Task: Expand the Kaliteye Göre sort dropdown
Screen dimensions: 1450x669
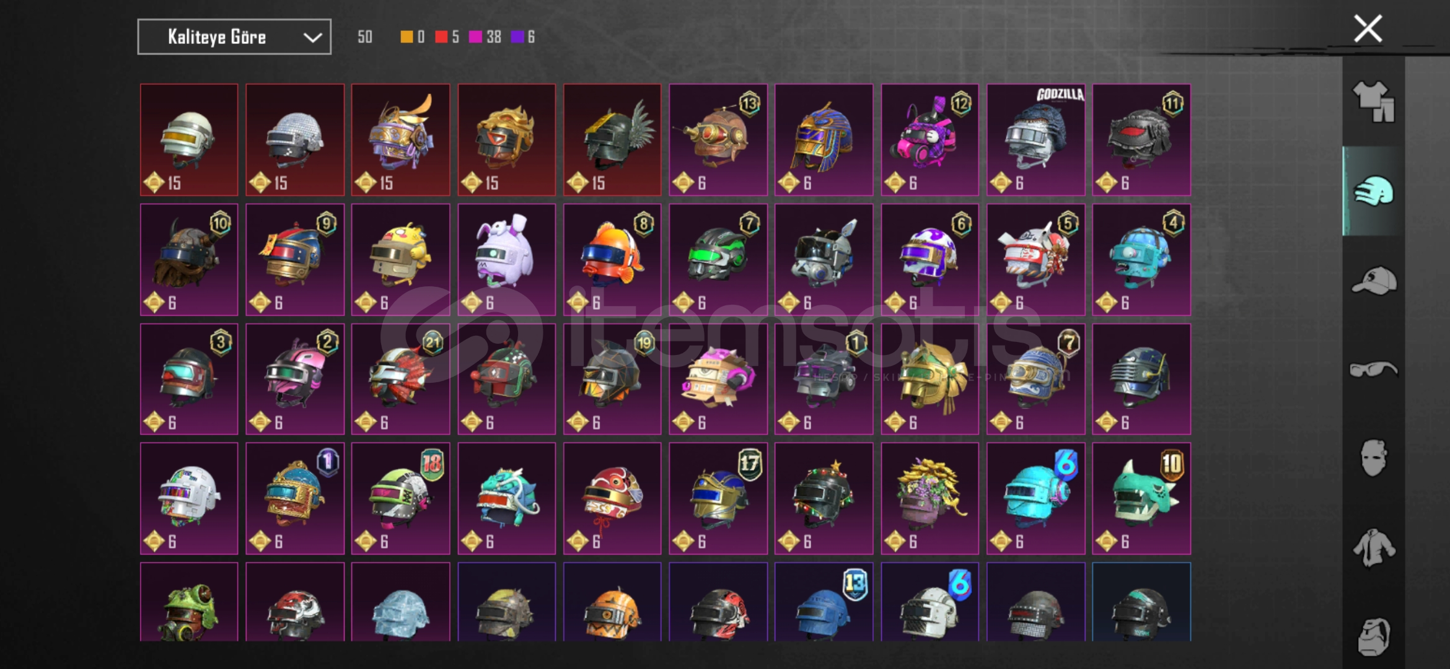Action: [x=234, y=37]
